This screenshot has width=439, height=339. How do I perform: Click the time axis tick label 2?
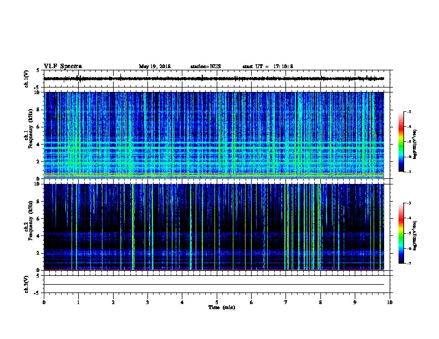113,302
